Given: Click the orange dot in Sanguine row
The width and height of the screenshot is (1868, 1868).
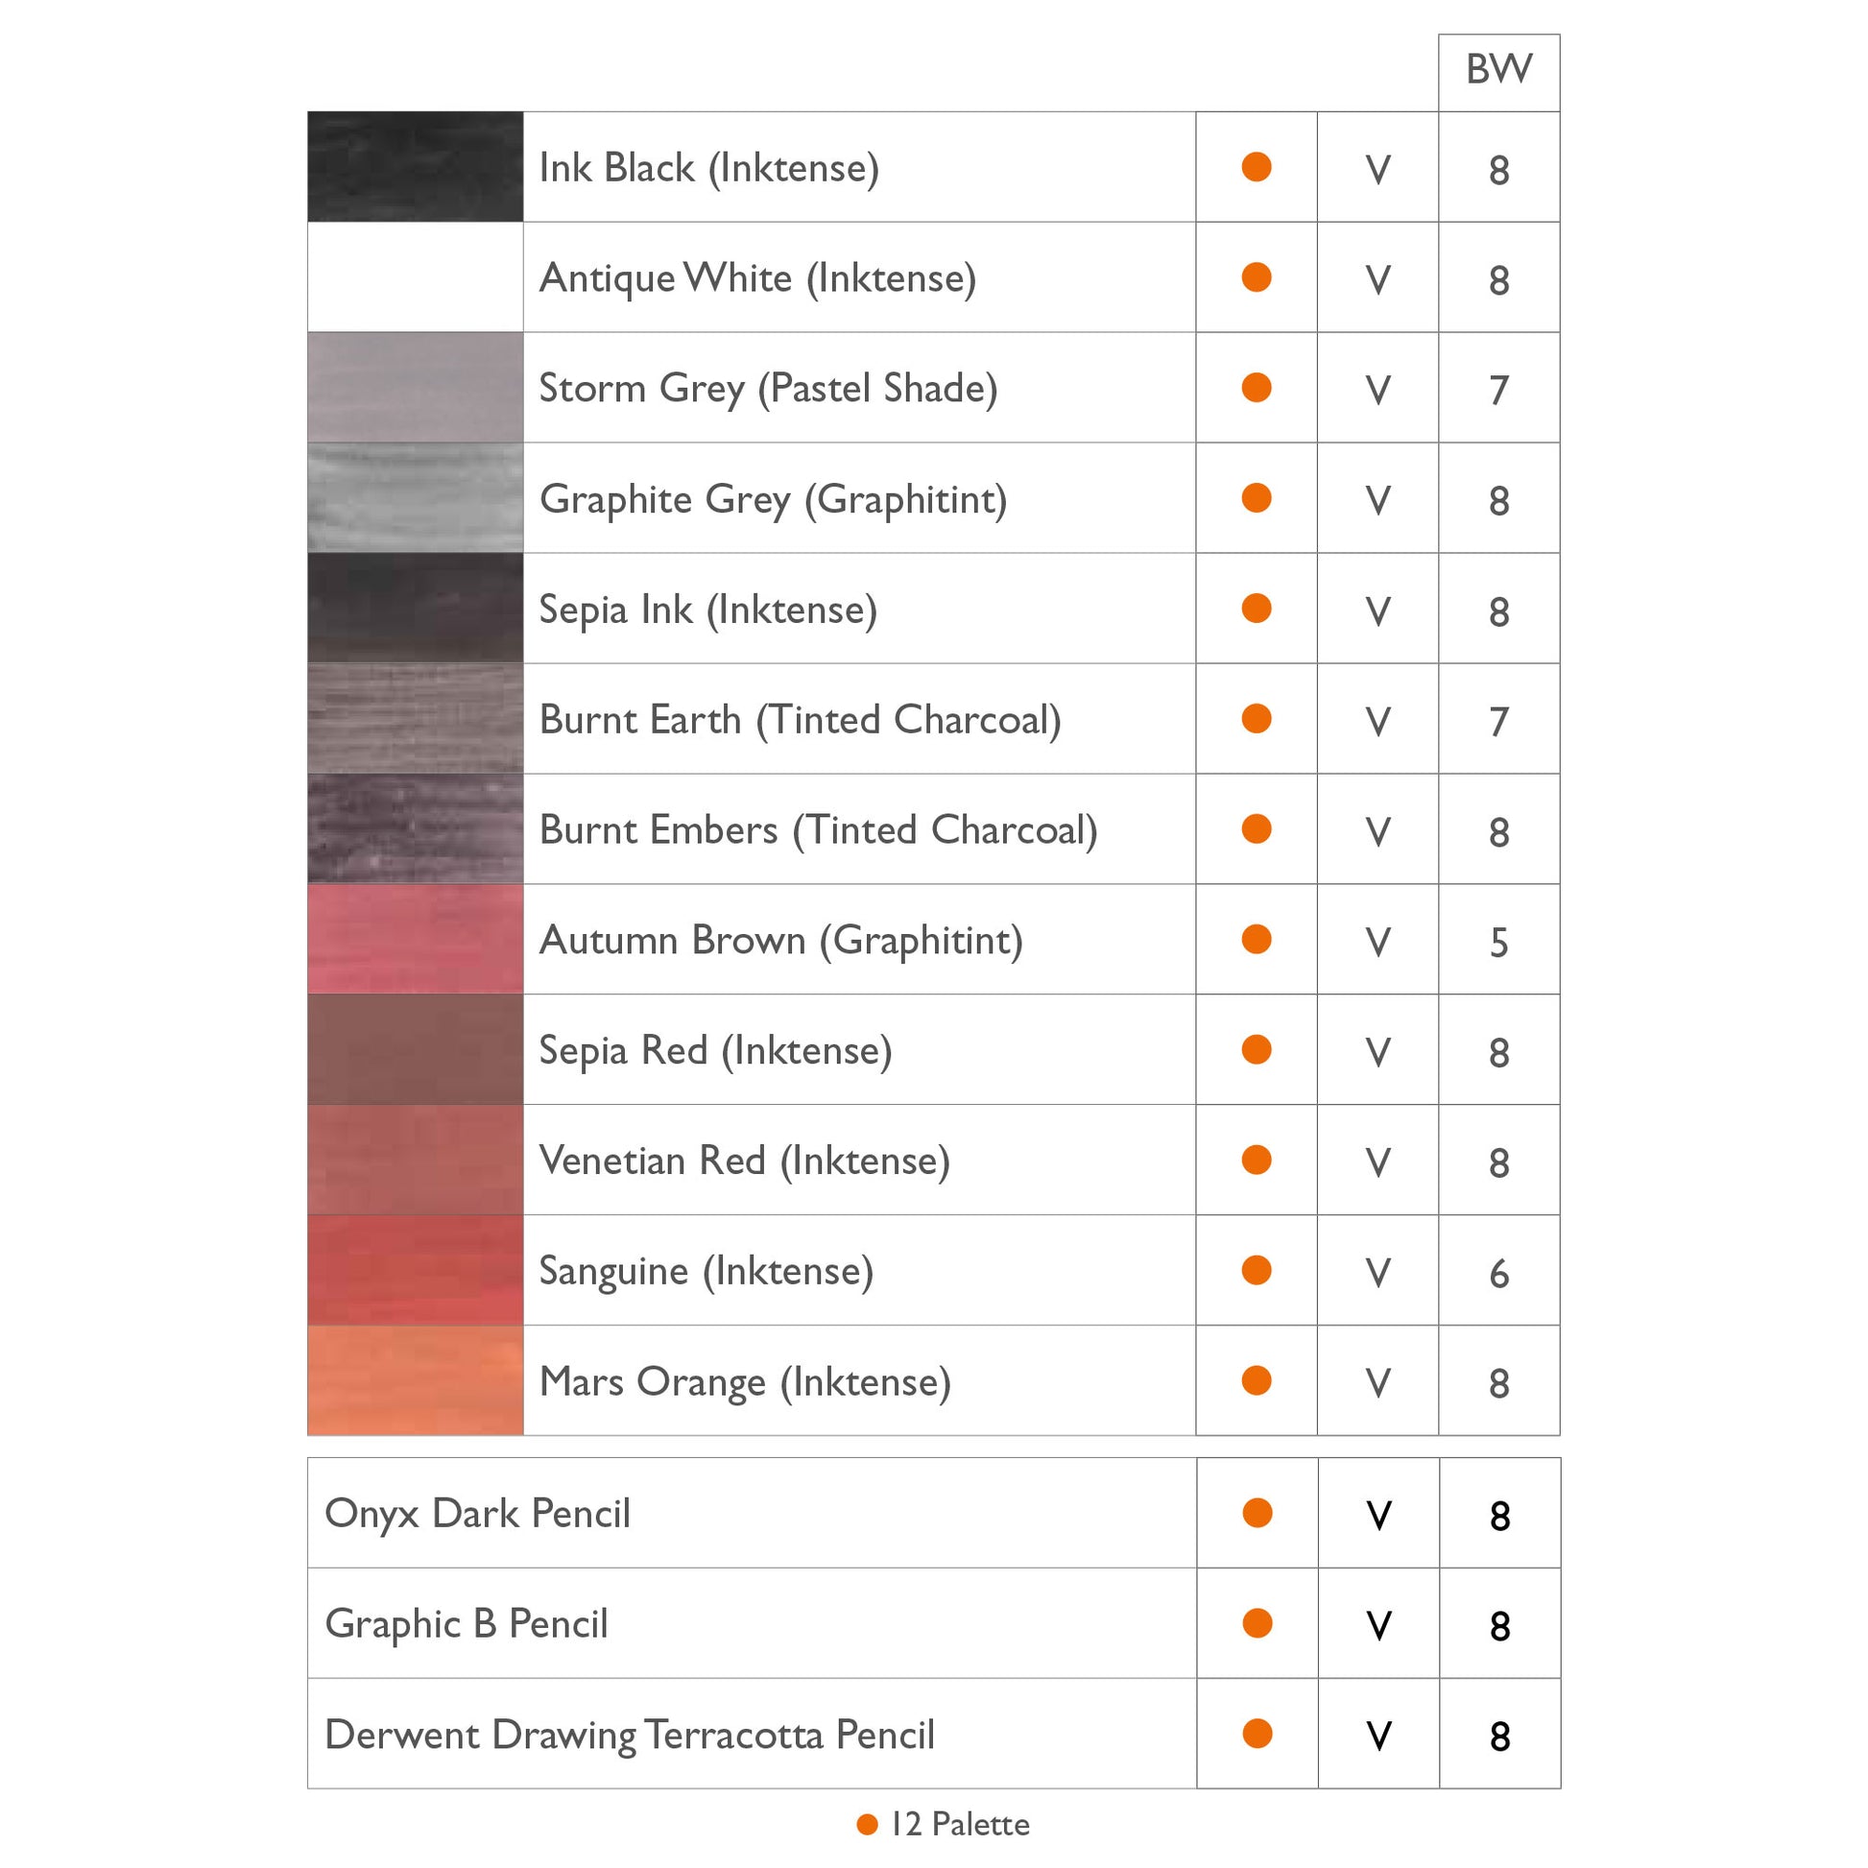Looking at the screenshot, I should tap(1256, 1270).
